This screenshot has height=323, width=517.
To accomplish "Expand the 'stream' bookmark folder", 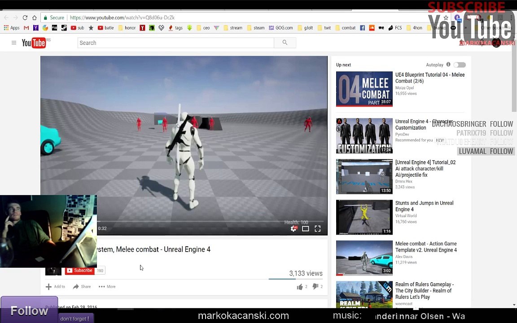I will pyautogui.click(x=233, y=28).
